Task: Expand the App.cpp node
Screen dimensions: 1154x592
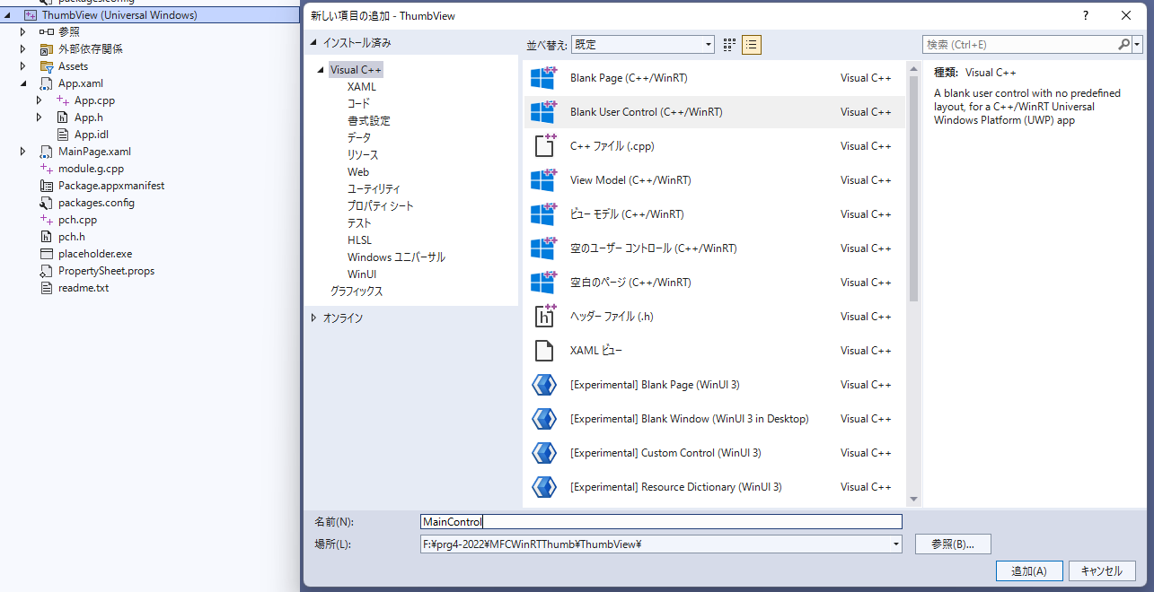Action: point(40,100)
